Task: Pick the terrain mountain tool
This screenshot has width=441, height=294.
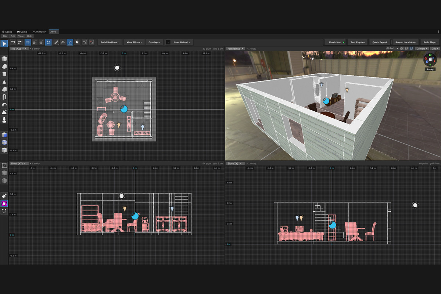Action: click(x=4, y=112)
